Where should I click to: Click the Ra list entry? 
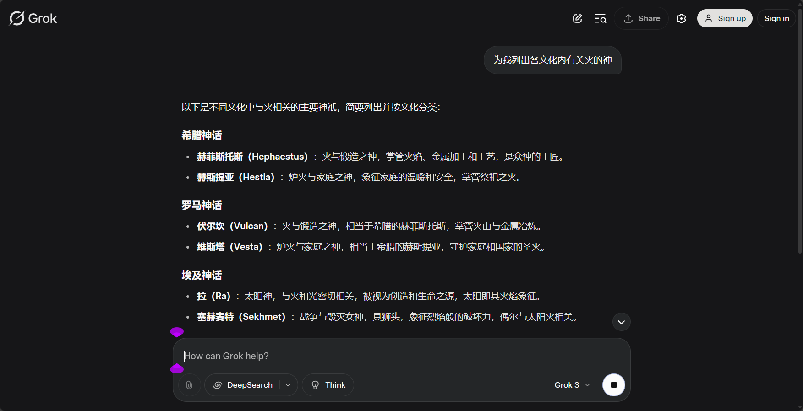(371, 296)
